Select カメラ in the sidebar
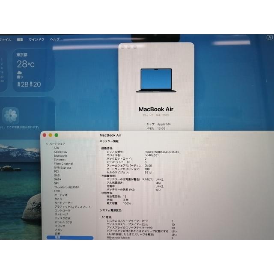Image resolution: width=274 pixels, height=274 pixels. tap(58, 199)
